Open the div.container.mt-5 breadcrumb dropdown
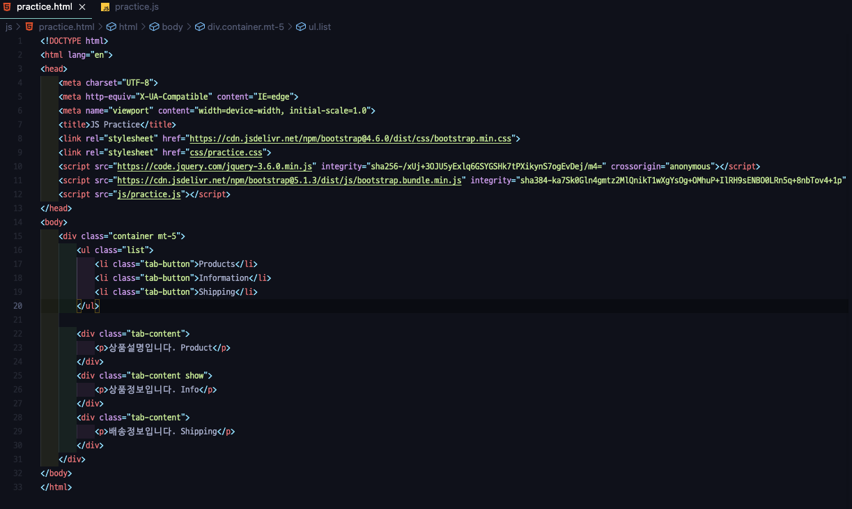The height and width of the screenshot is (509, 852). [245, 26]
